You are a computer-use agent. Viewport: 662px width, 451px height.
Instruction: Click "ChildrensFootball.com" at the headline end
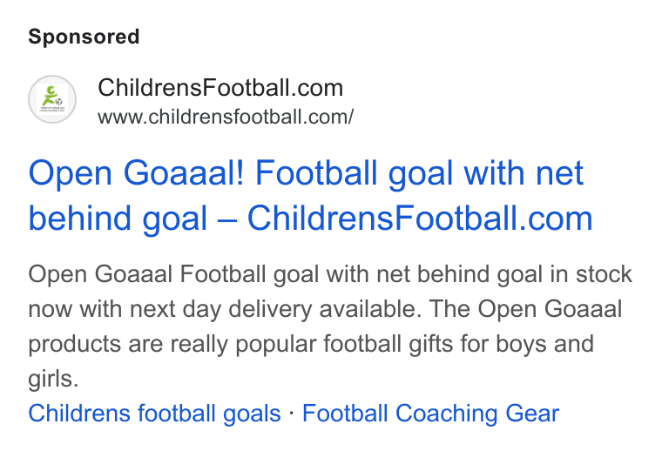tap(420, 219)
